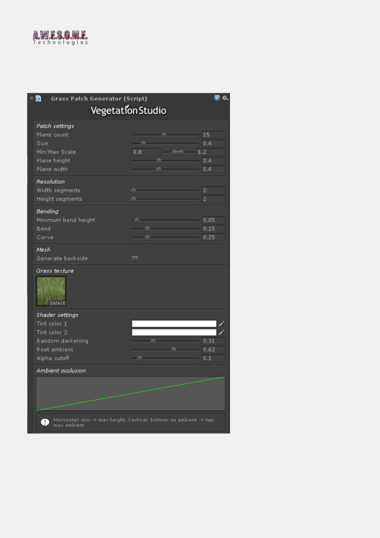Click the Tint color 1 eyedropper icon
This screenshot has width=380, height=538.
coord(222,324)
